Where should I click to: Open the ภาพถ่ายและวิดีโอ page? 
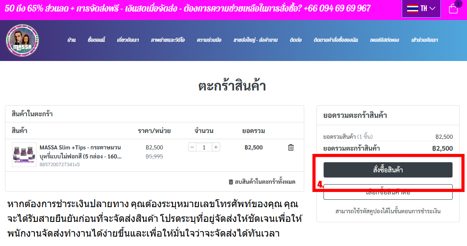coord(168,40)
